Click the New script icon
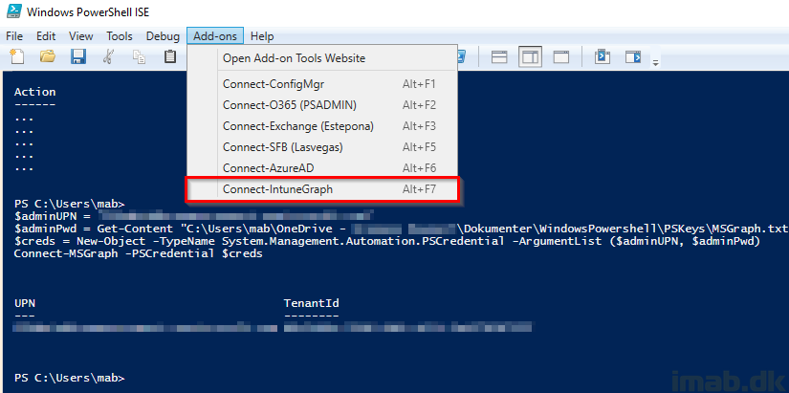This screenshot has width=789, height=393. 16,57
